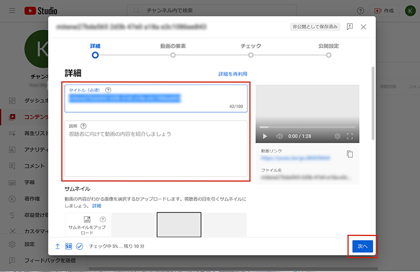
Task: Click the 詳細を再利用 link
Action: coord(232,74)
